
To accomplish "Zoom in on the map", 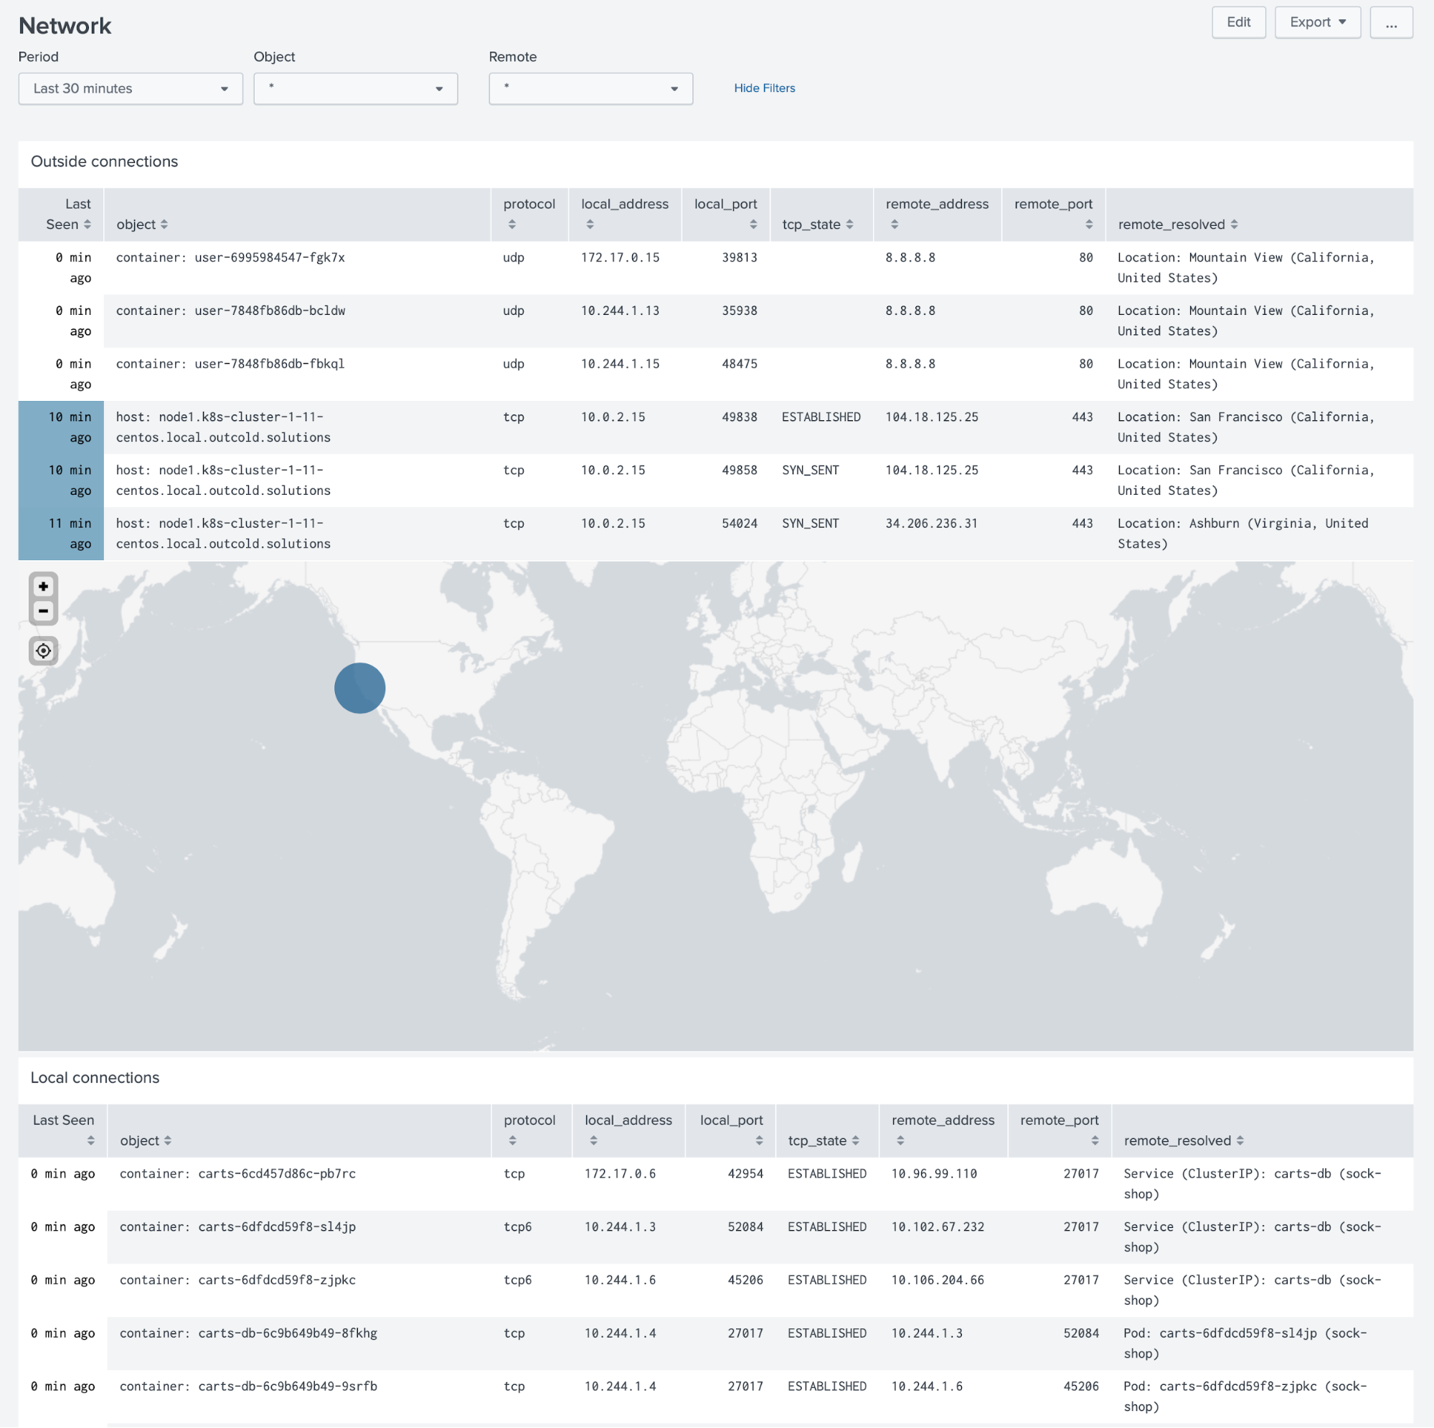I will pyautogui.click(x=43, y=587).
